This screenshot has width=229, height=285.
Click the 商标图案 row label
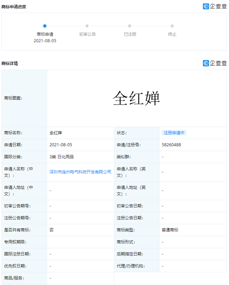tap(13, 98)
